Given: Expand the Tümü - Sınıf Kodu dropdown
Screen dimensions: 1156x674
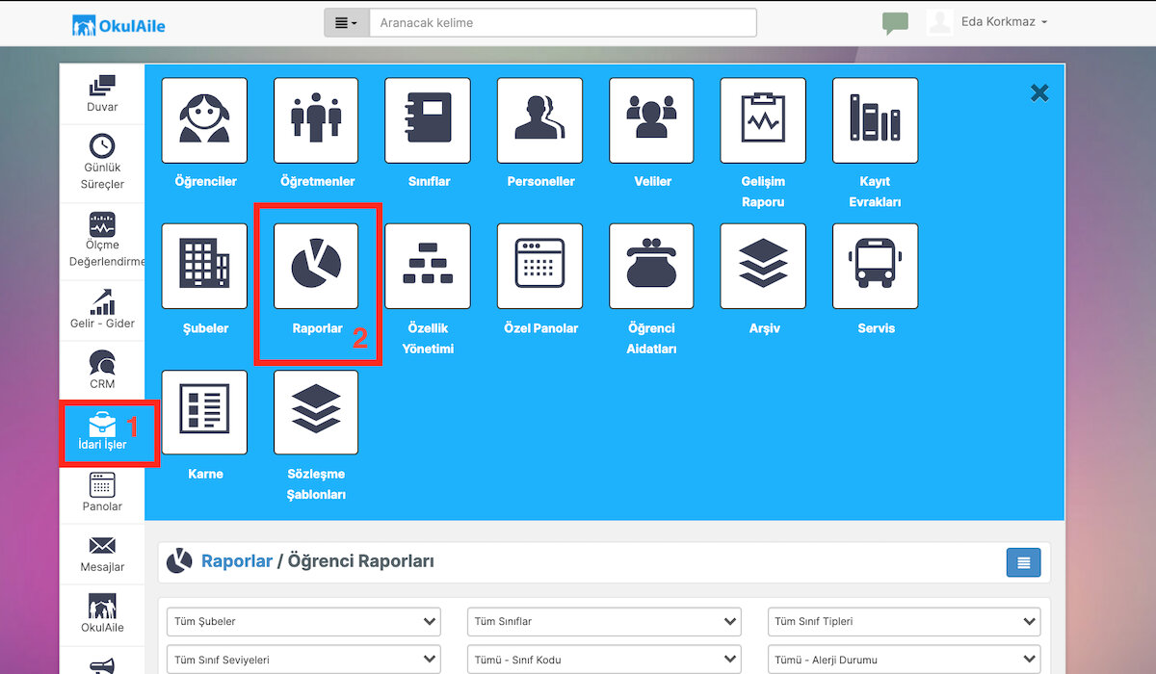Looking at the screenshot, I should click(x=604, y=660).
